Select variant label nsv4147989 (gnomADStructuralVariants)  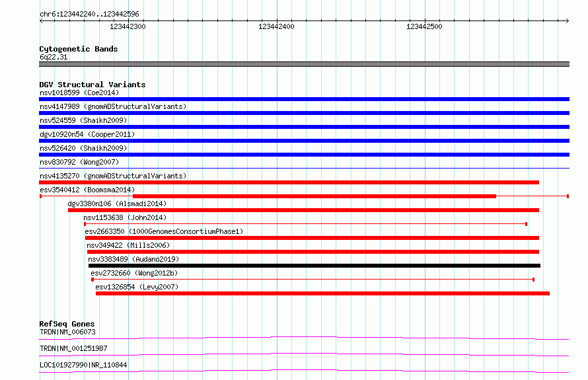coord(113,106)
